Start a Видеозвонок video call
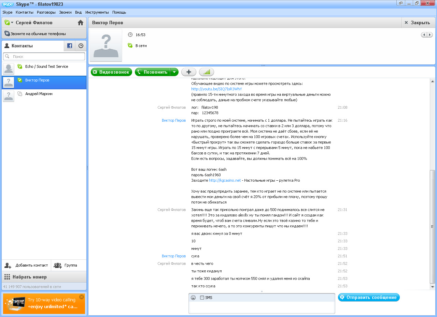This screenshot has height=317, width=437. click(111, 72)
